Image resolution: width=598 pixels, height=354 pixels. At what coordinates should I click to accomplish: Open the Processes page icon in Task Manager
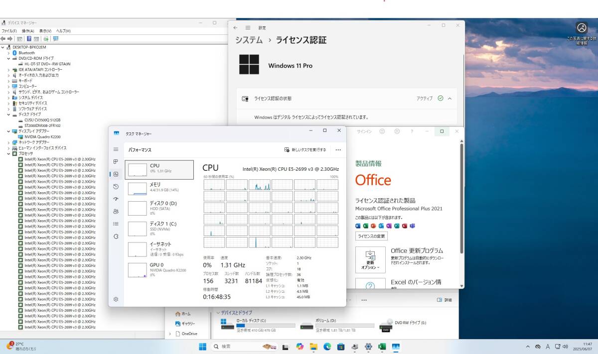[x=116, y=161]
